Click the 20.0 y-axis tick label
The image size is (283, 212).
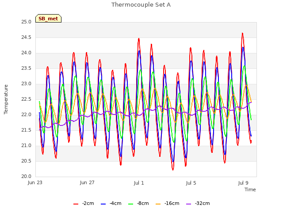click(x=27, y=177)
